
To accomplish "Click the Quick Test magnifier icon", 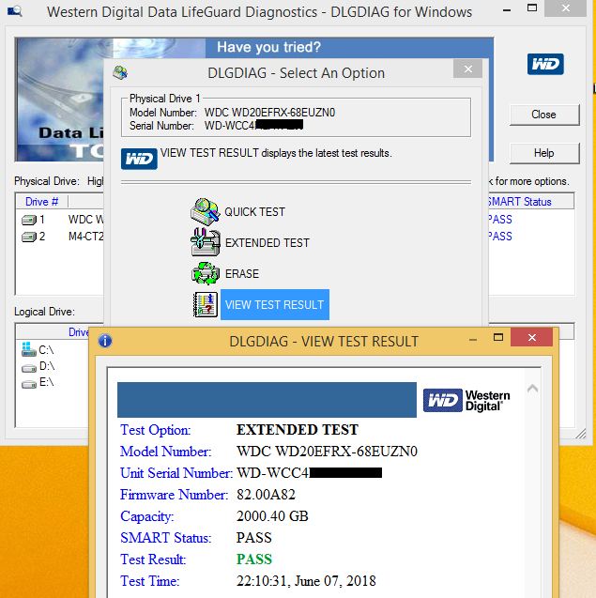I will coord(206,211).
